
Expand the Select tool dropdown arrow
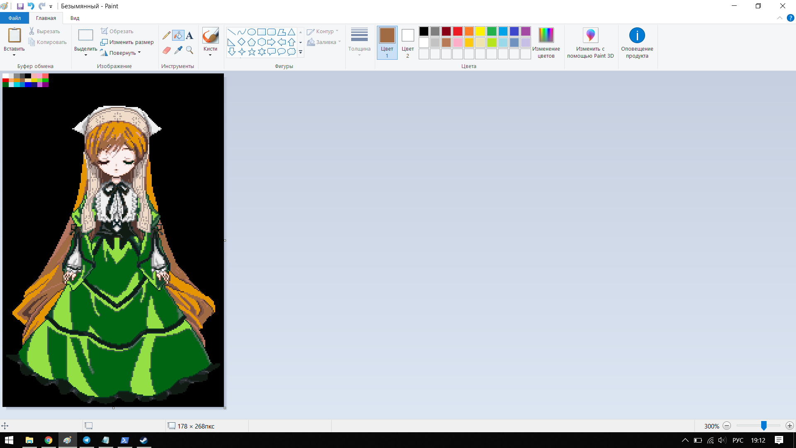pos(85,55)
